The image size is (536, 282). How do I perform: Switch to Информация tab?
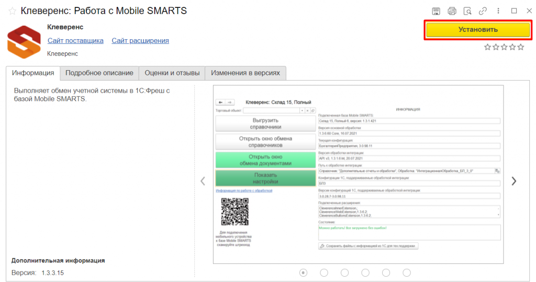33,73
